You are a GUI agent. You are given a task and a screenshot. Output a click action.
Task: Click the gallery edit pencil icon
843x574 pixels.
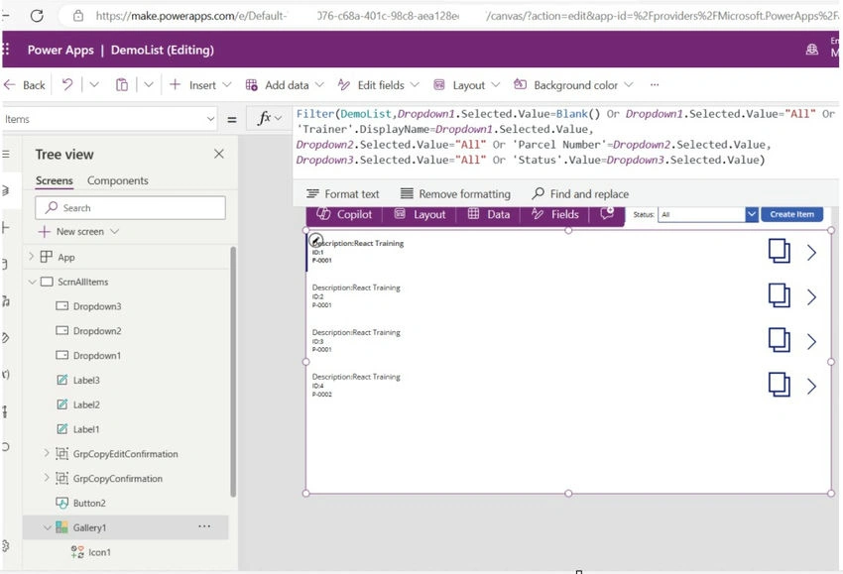316,240
